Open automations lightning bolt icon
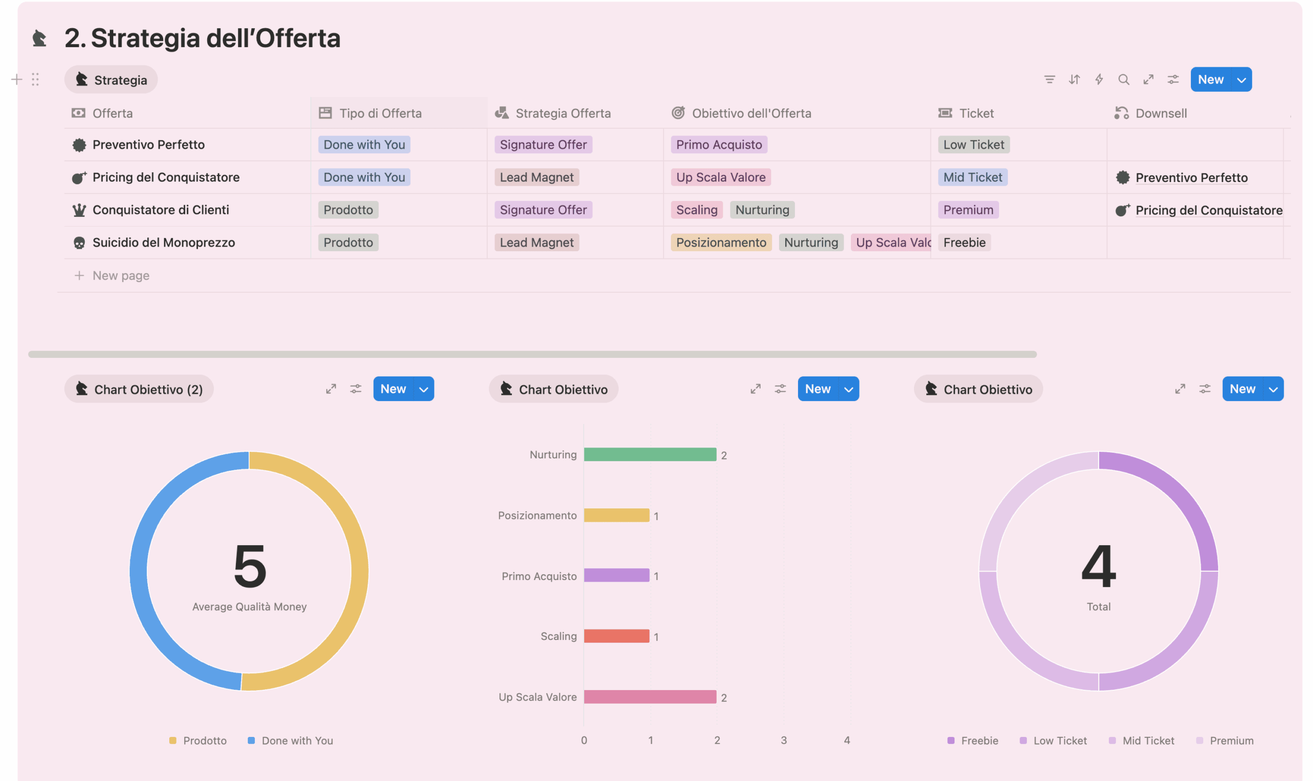Screen dimensions: 1313x781 (x=1098, y=79)
